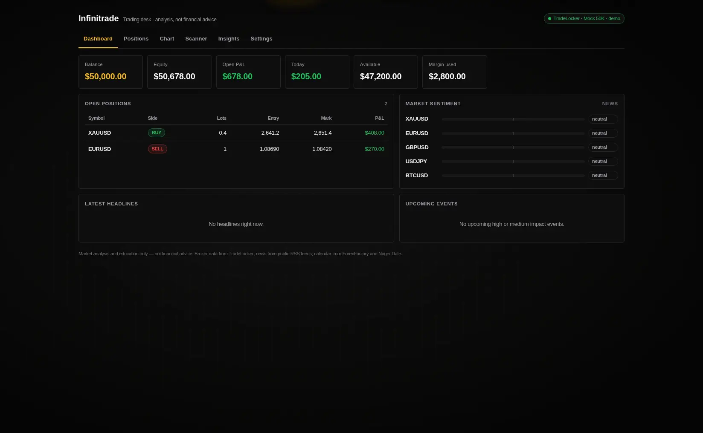703x433 pixels.
Task: Click the Today value $205.00
Action: [306, 77]
